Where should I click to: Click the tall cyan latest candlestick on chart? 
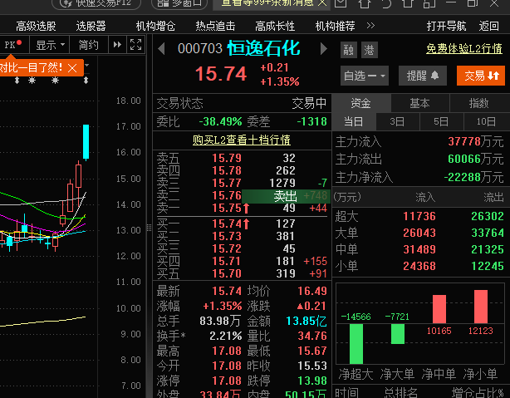pyautogui.click(x=86, y=142)
